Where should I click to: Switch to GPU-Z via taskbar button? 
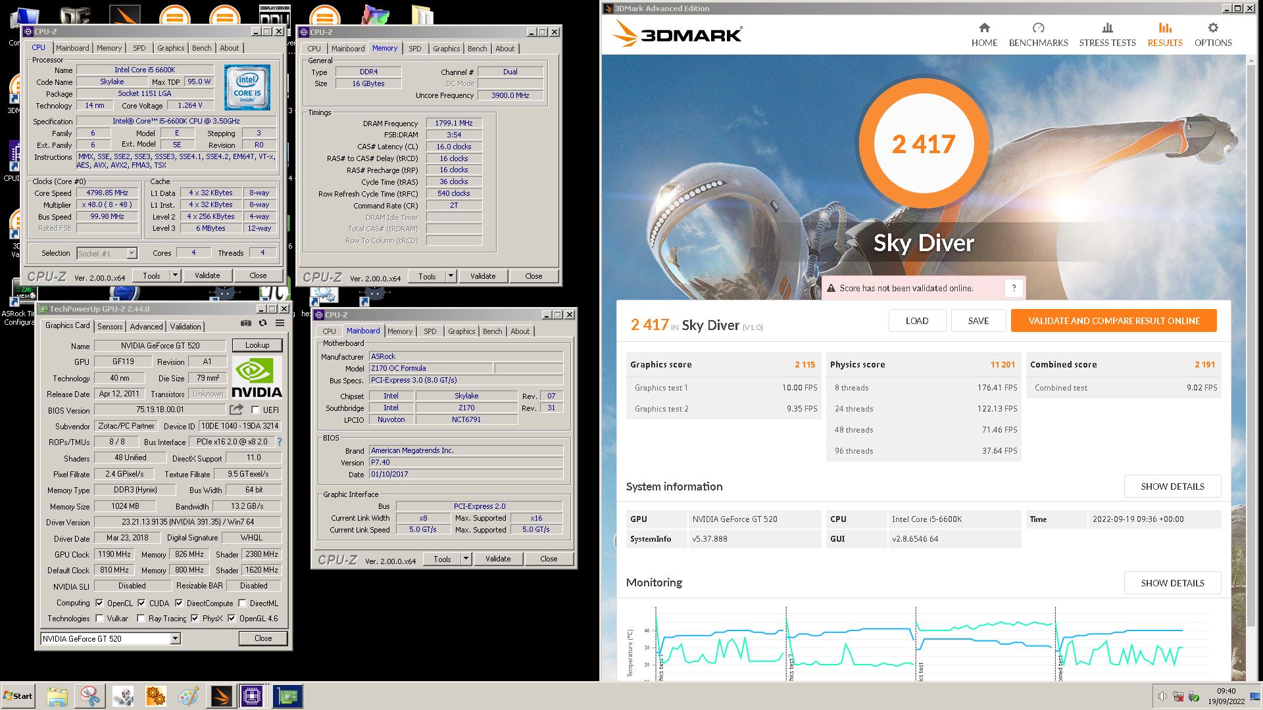coord(287,696)
